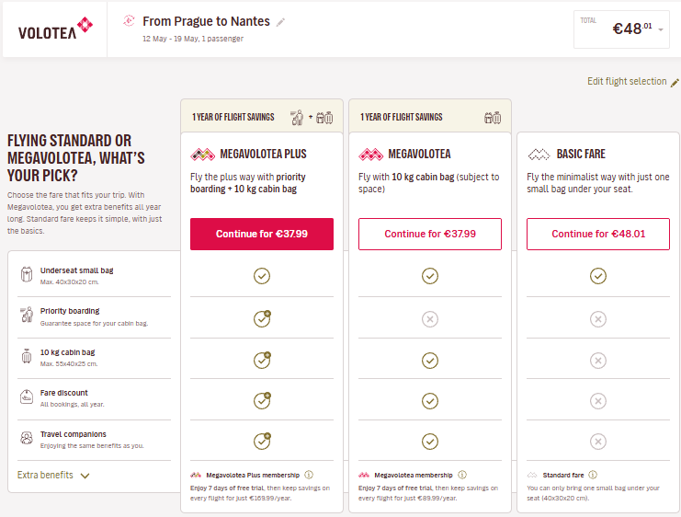Click Megavolotea logo icon in card
The width and height of the screenshot is (681, 517).
click(371, 155)
